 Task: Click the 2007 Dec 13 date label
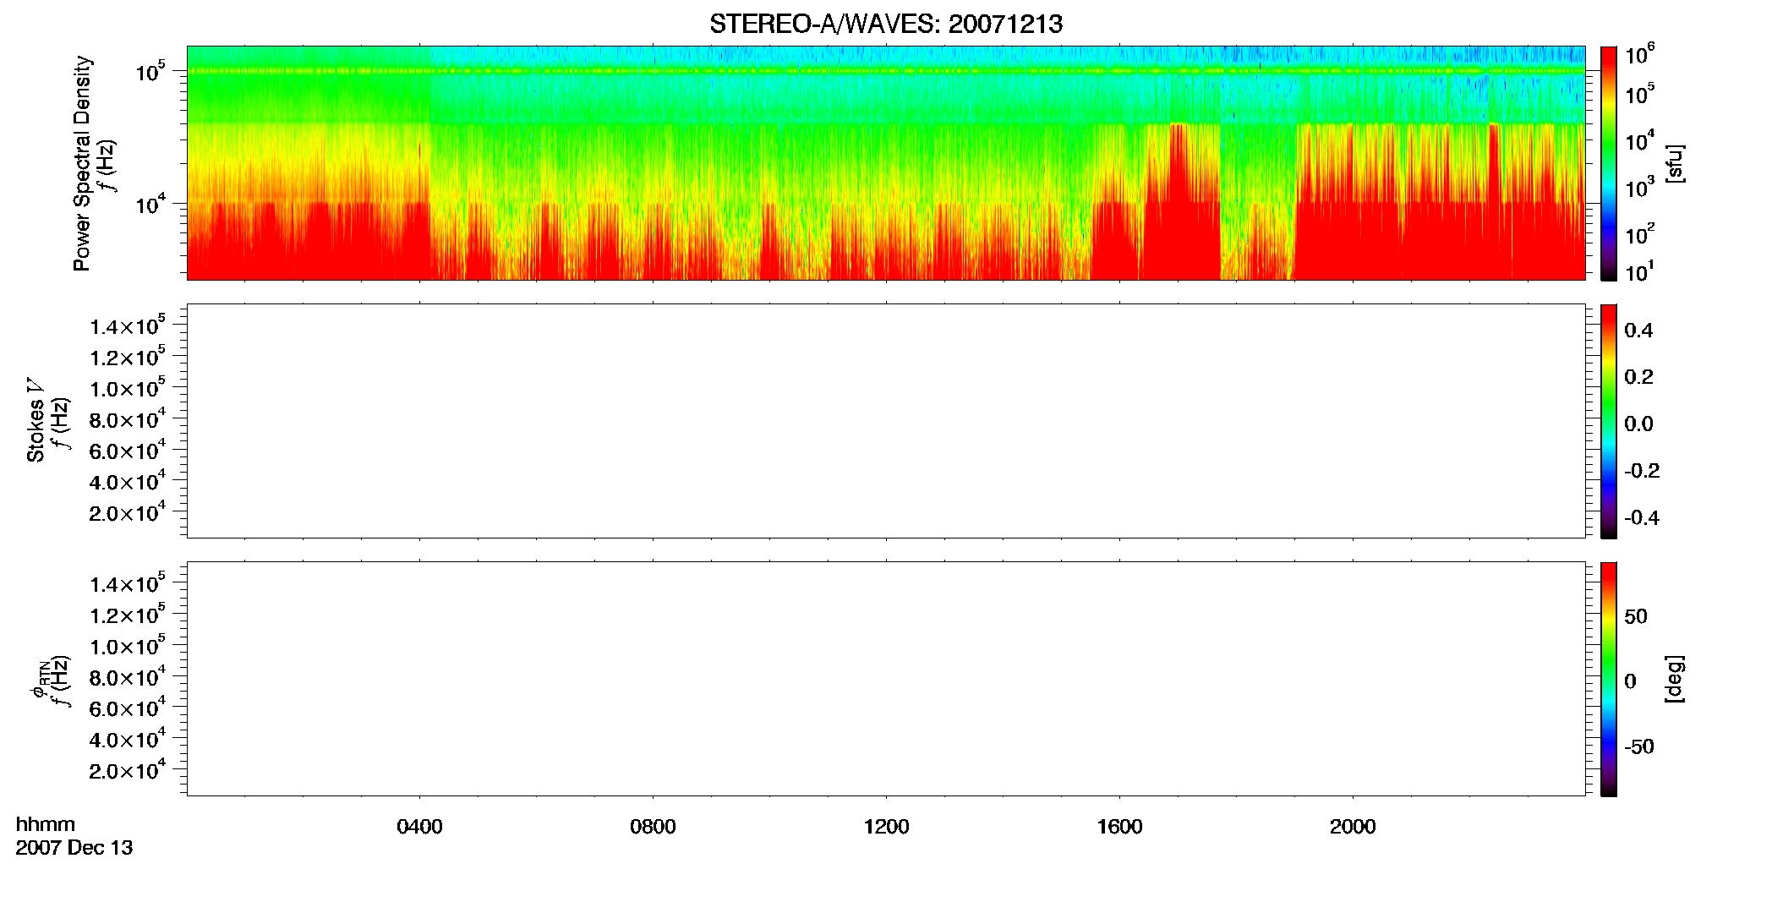[74, 848]
